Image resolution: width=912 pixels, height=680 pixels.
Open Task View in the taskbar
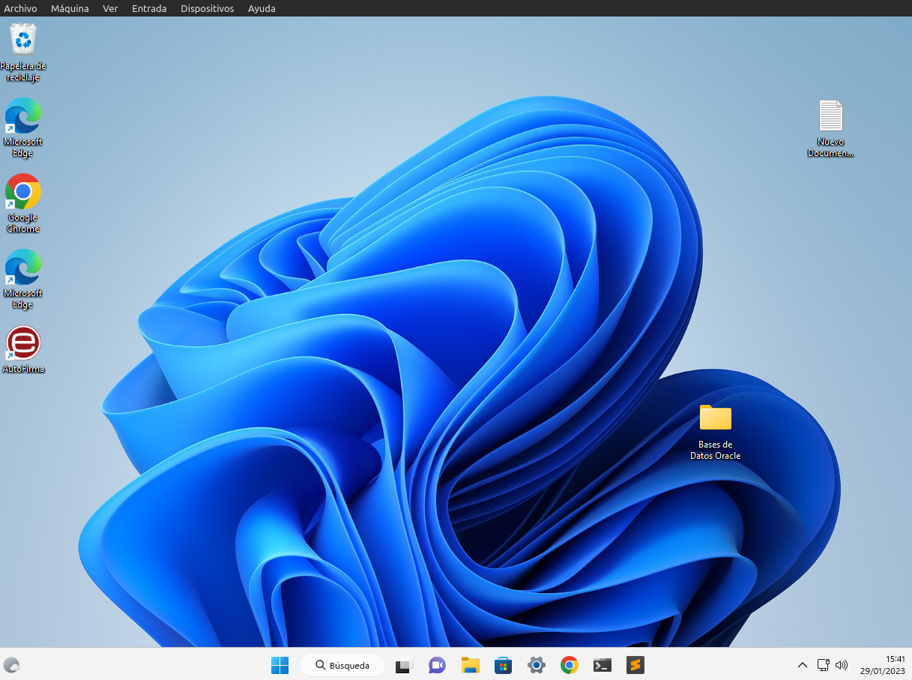[x=405, y=665]
